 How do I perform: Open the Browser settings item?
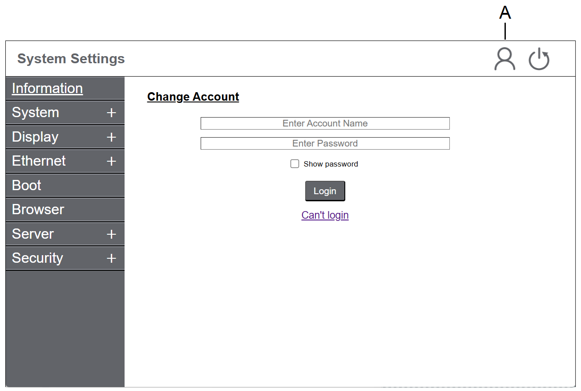(x=38, y=209)
